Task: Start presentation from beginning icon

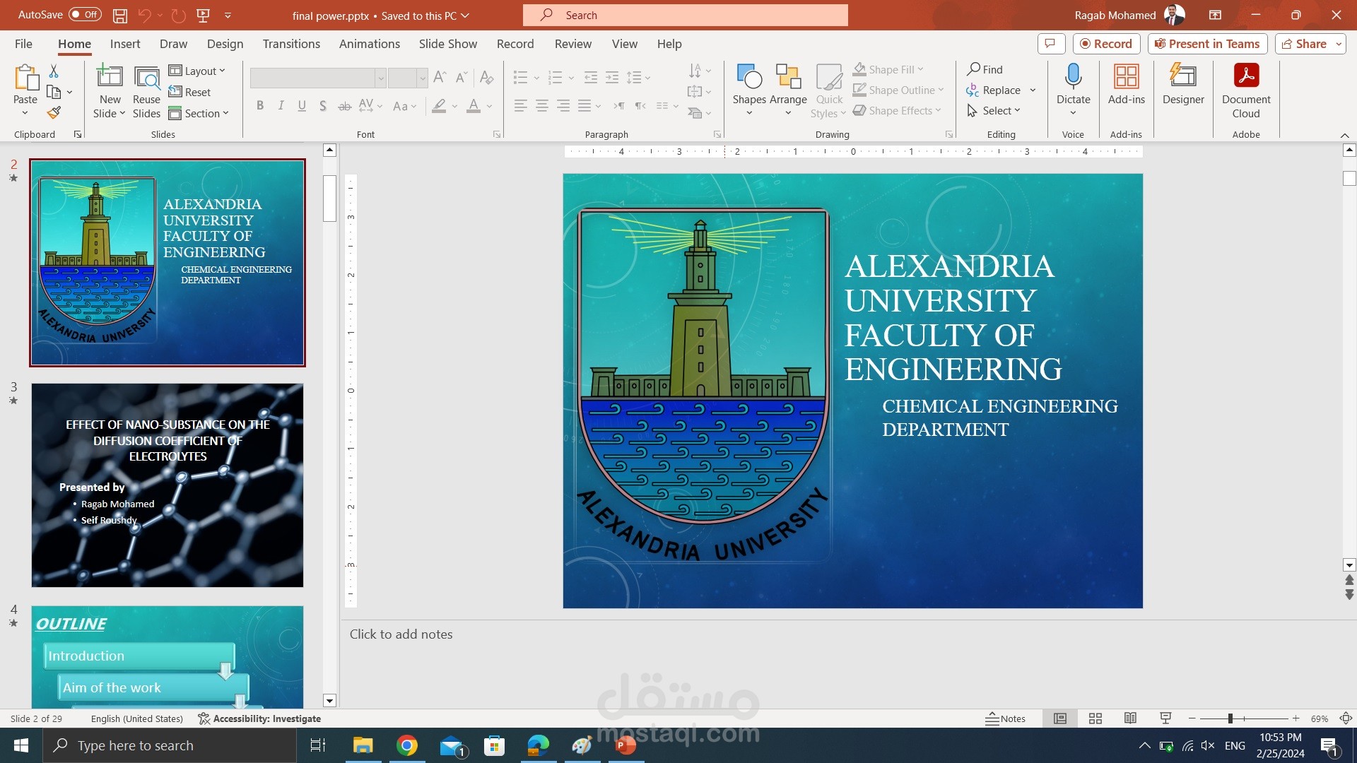Action: tap(203, 15)
